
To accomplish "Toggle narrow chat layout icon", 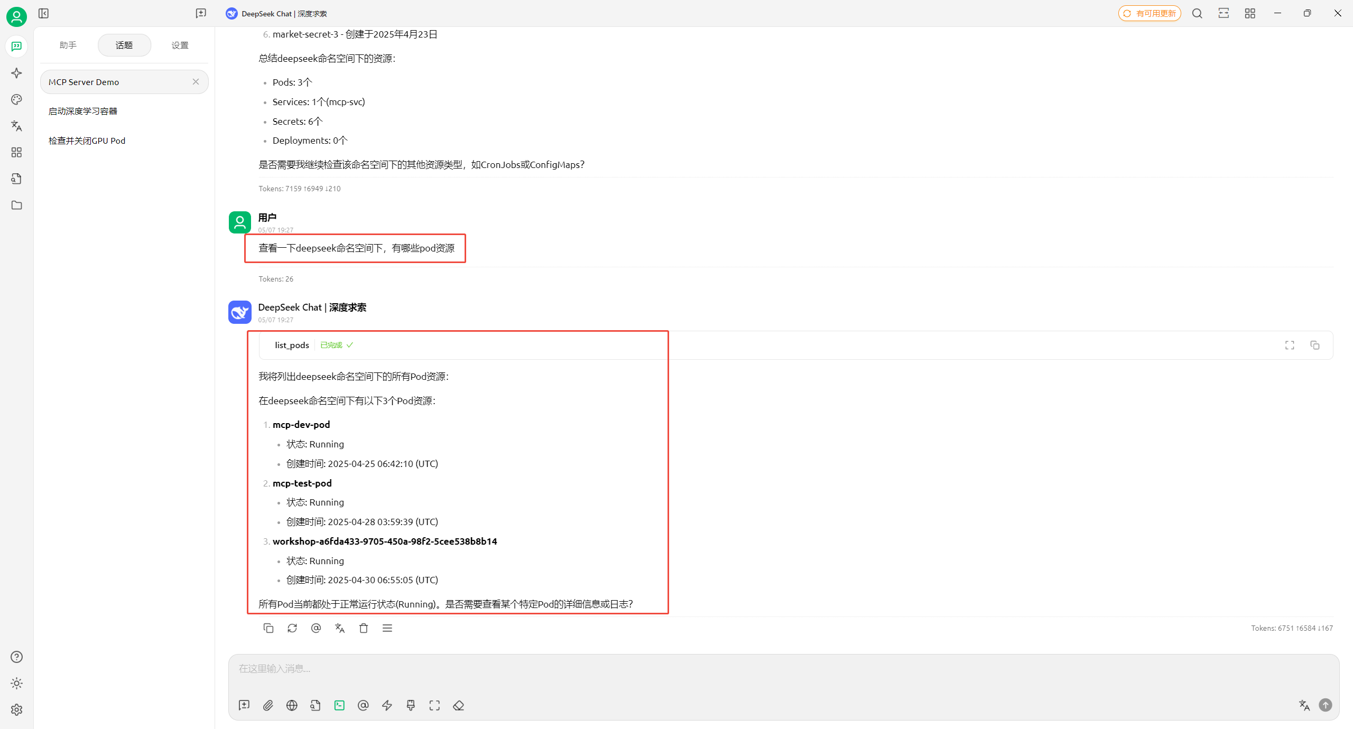I will pyautogui.click(x=1224, y=13).
